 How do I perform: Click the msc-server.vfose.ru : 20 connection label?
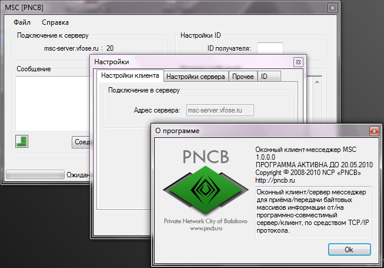(x=79, y=48)
